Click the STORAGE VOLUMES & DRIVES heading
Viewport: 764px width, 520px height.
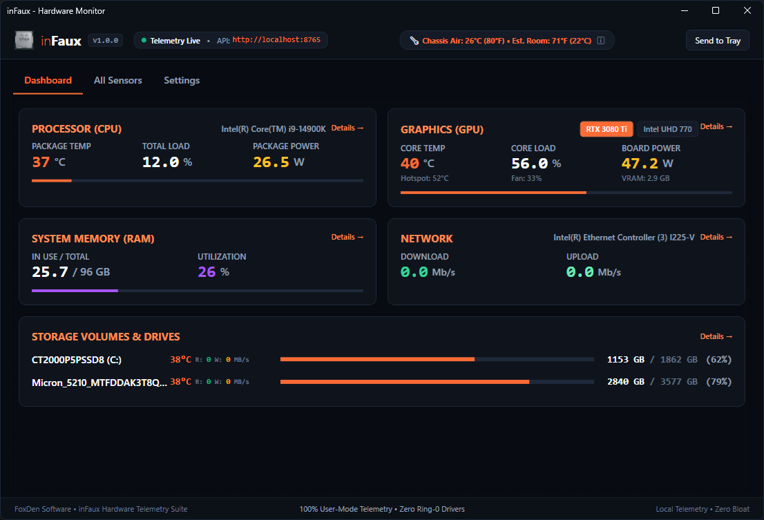pos(106,337)
